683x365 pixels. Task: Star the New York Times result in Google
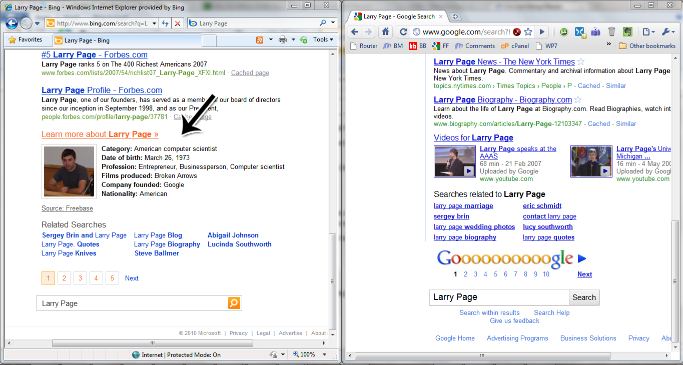pos(581,62)
